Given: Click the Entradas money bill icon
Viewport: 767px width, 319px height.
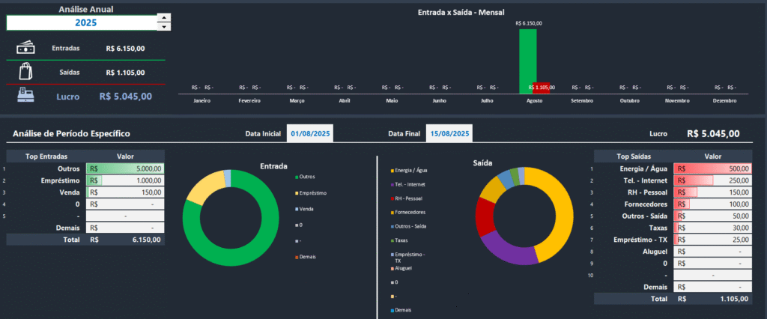Looking at the screenshot, I should [x=25, y=47].
